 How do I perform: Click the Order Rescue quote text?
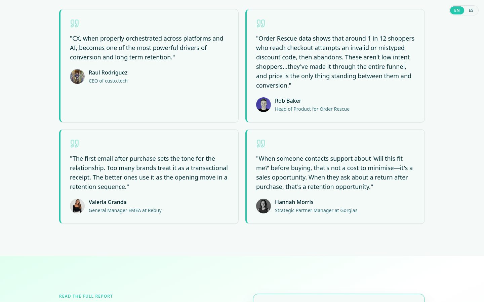click(x=335, y=62)
